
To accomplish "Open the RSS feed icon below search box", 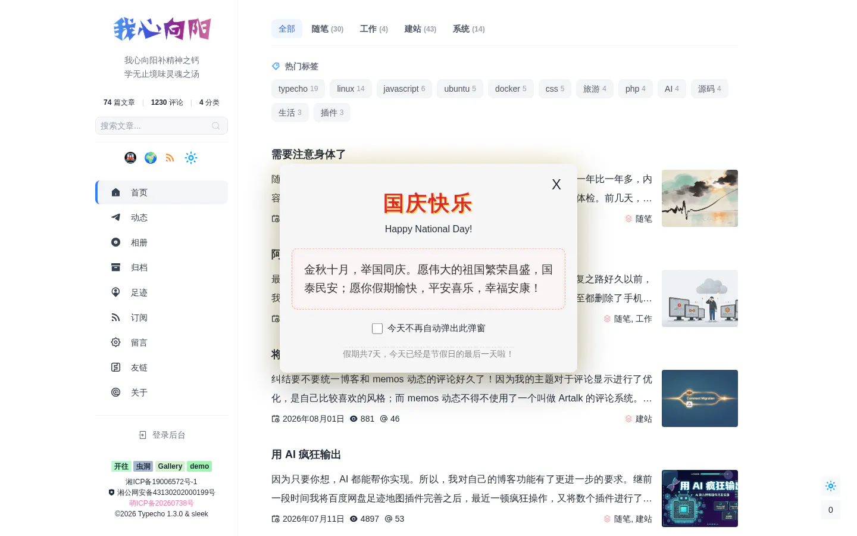I will (x=170, y=158).
